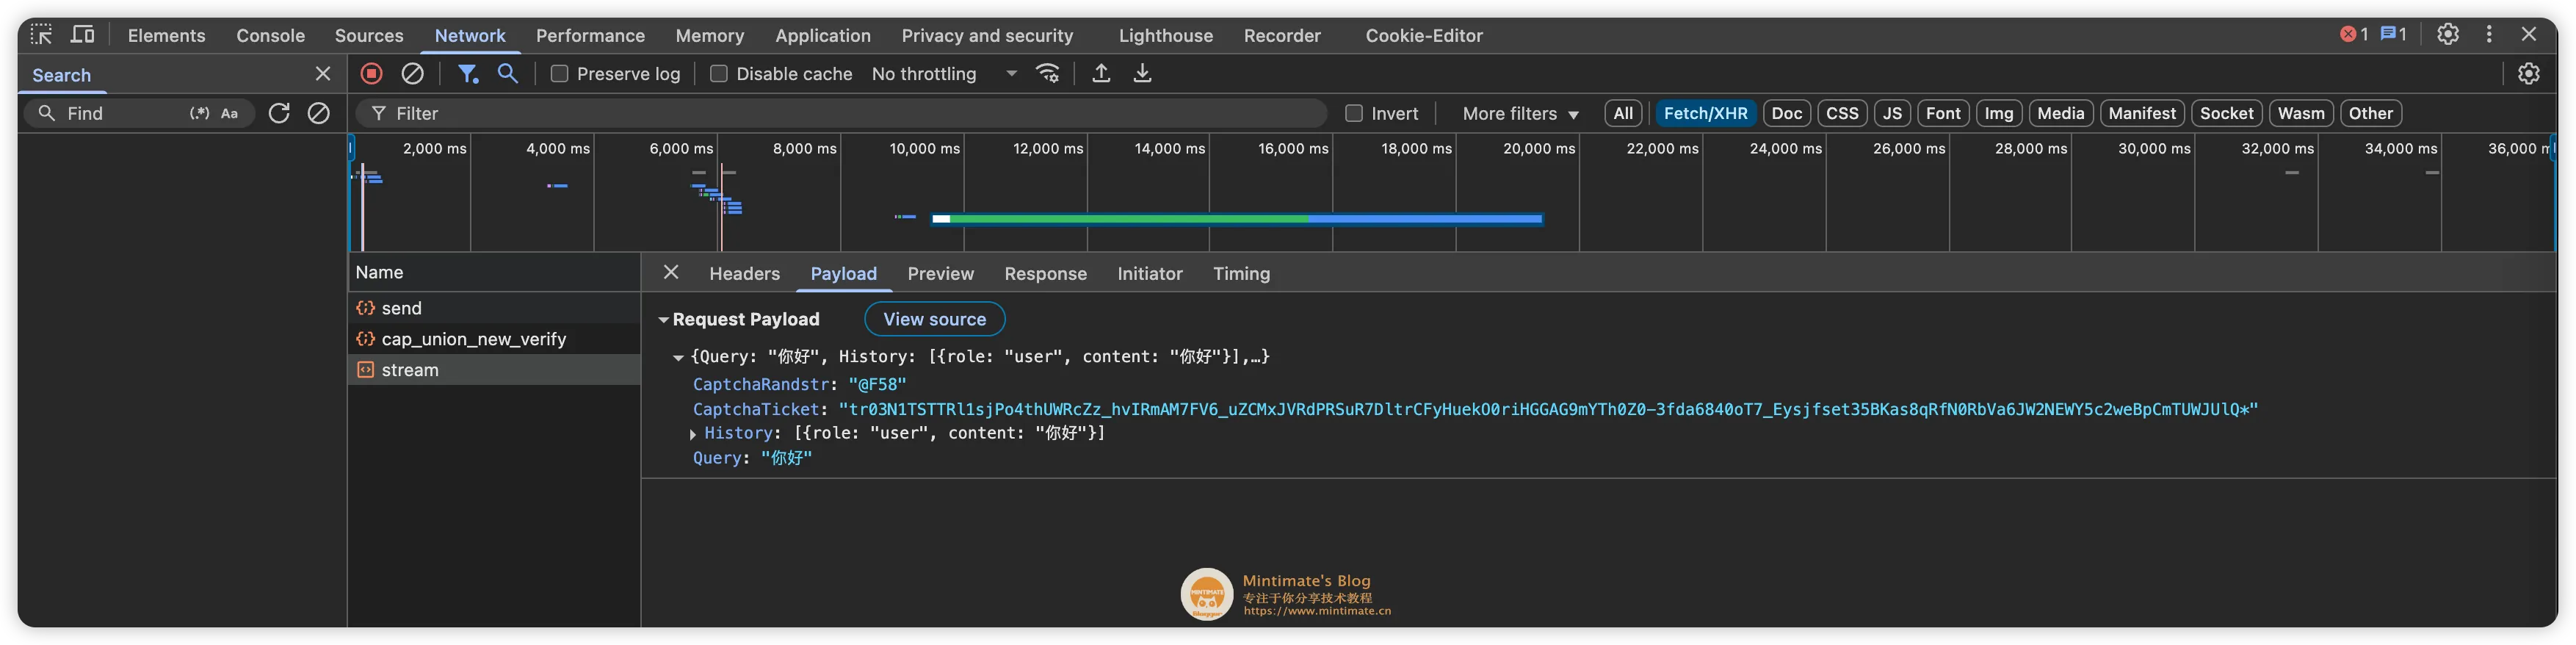Open network search magnifier icon
Viewport: 2576px width, 645px height.
pos(508,73)
